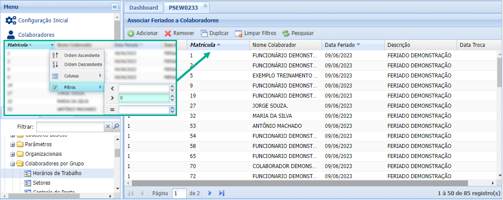Image resolution: width=503 pixels, height=200 pixels.
Task: Switch to the Dashboard tab
Action: click(143, 7)
